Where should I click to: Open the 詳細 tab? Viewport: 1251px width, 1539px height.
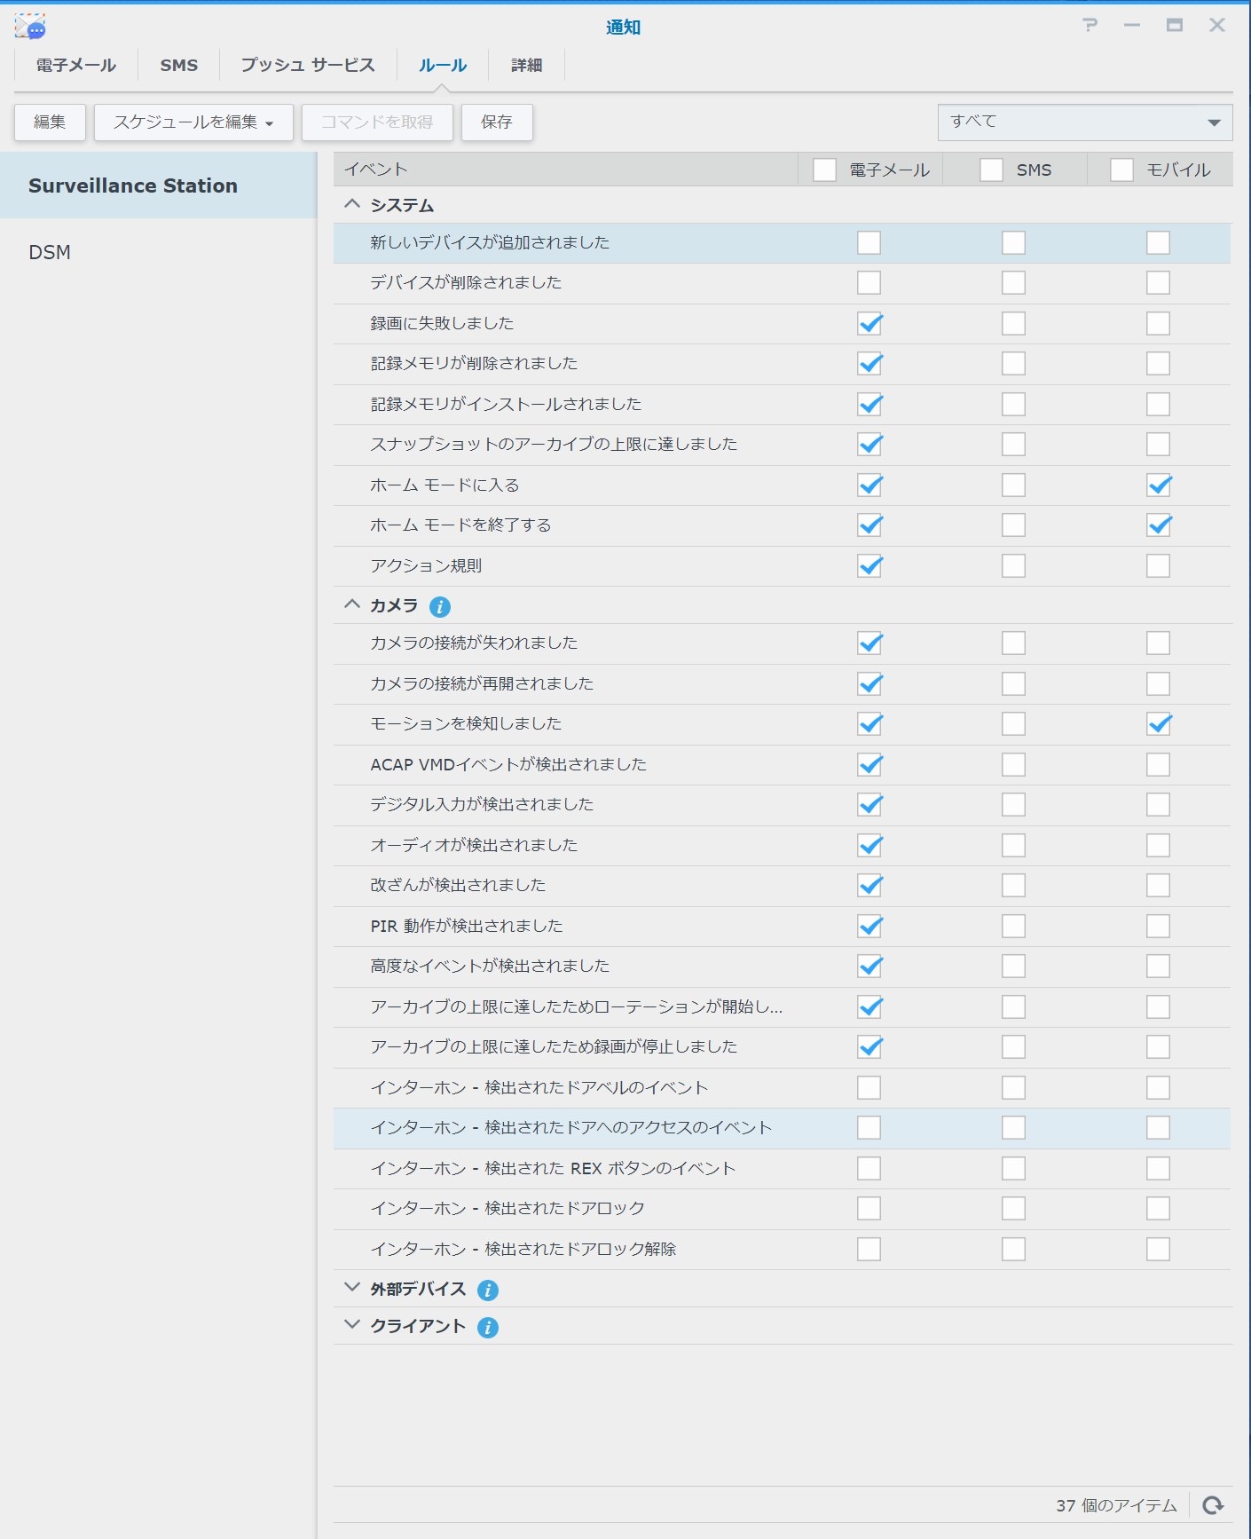(x=526, y=66)
